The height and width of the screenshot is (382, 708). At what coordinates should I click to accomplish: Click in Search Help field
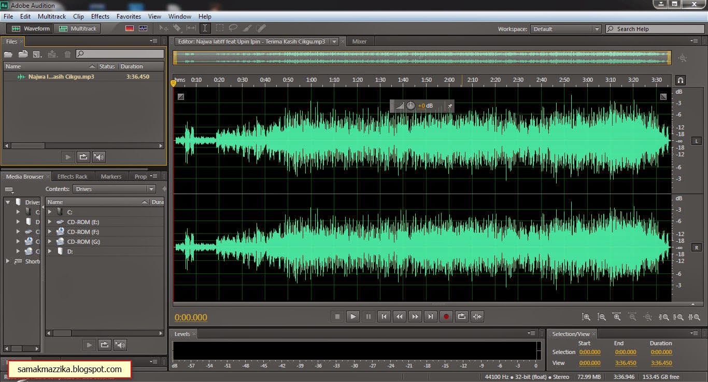[654, 29]
